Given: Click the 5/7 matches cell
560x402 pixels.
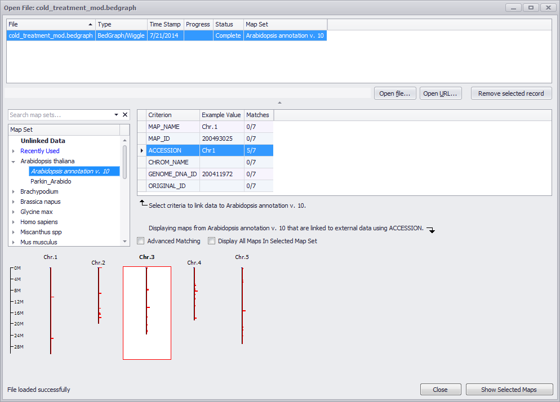Looking at the screenshot, I should pyautogui.click(x=259, y=150).
